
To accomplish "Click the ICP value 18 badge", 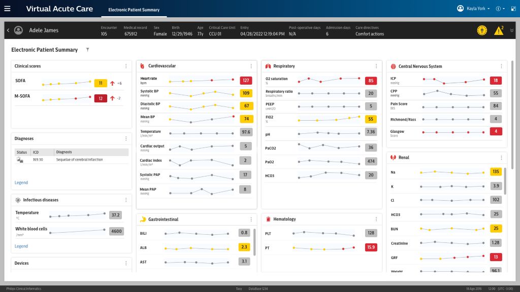I will point(496,81).
